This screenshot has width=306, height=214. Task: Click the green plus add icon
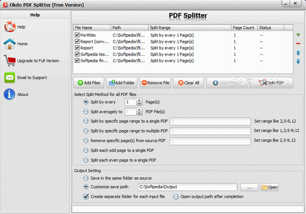pyautogui.click(x=298, y=35)
